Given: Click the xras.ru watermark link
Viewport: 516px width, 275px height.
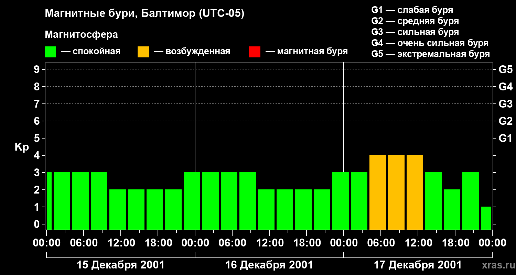Looking at the screenshot, I should pos(496,265).
